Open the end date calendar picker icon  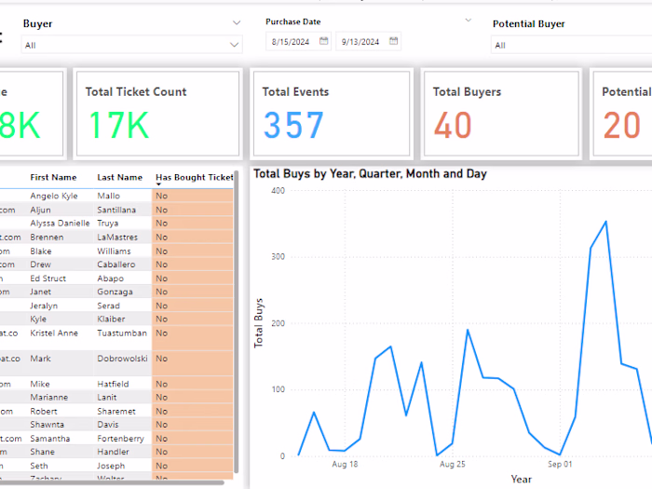[393, 41]
